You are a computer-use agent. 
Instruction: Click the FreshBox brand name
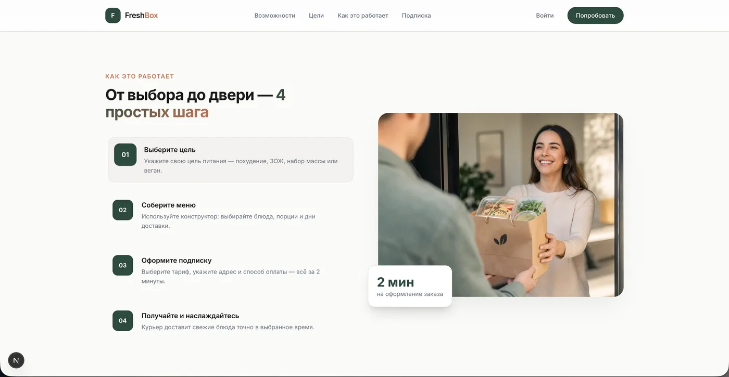click(x=141, y=16)
